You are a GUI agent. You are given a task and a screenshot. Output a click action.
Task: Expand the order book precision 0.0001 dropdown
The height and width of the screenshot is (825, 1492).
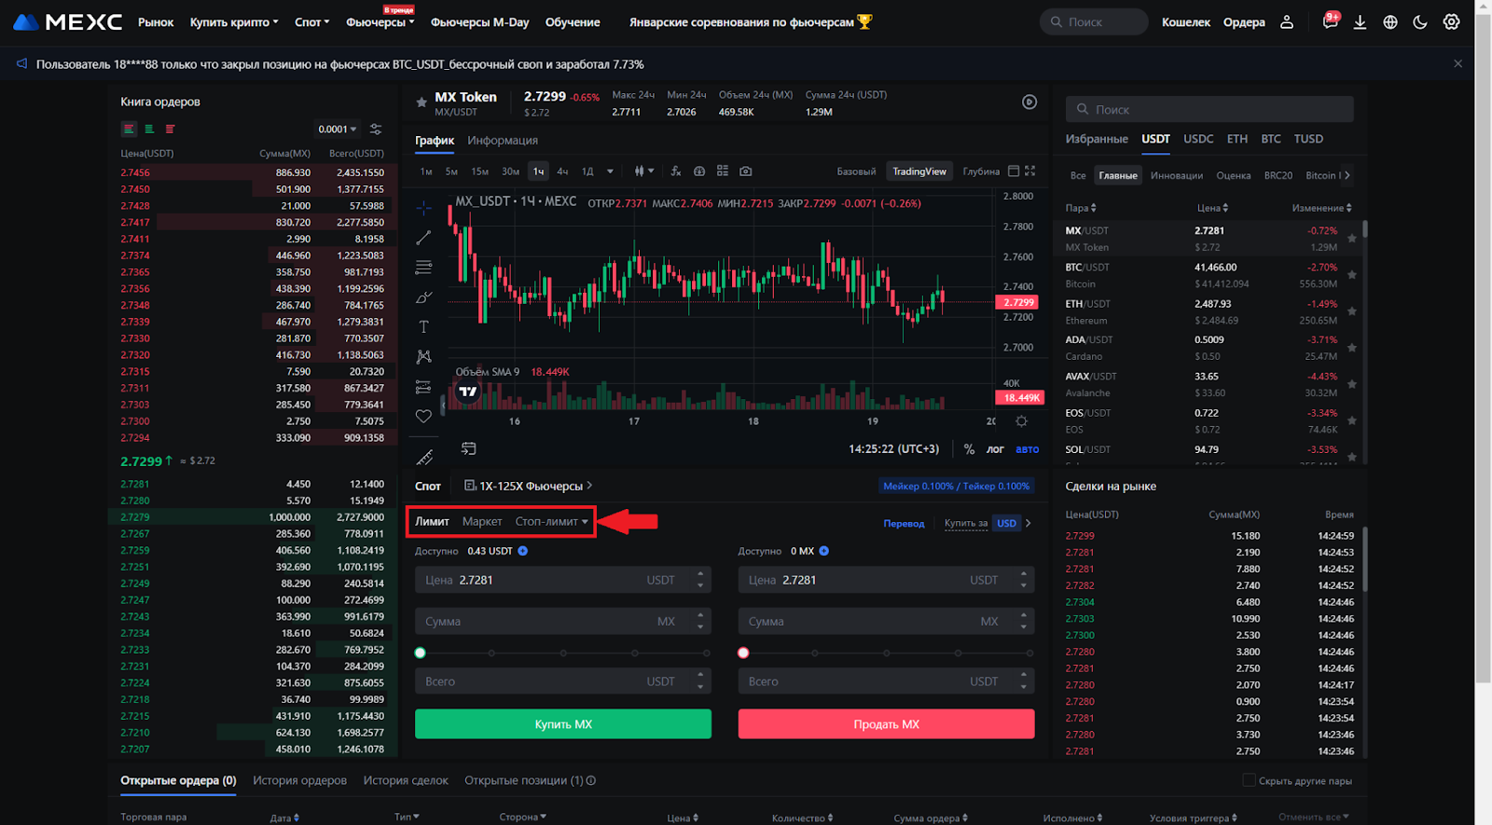pos(337,130)
